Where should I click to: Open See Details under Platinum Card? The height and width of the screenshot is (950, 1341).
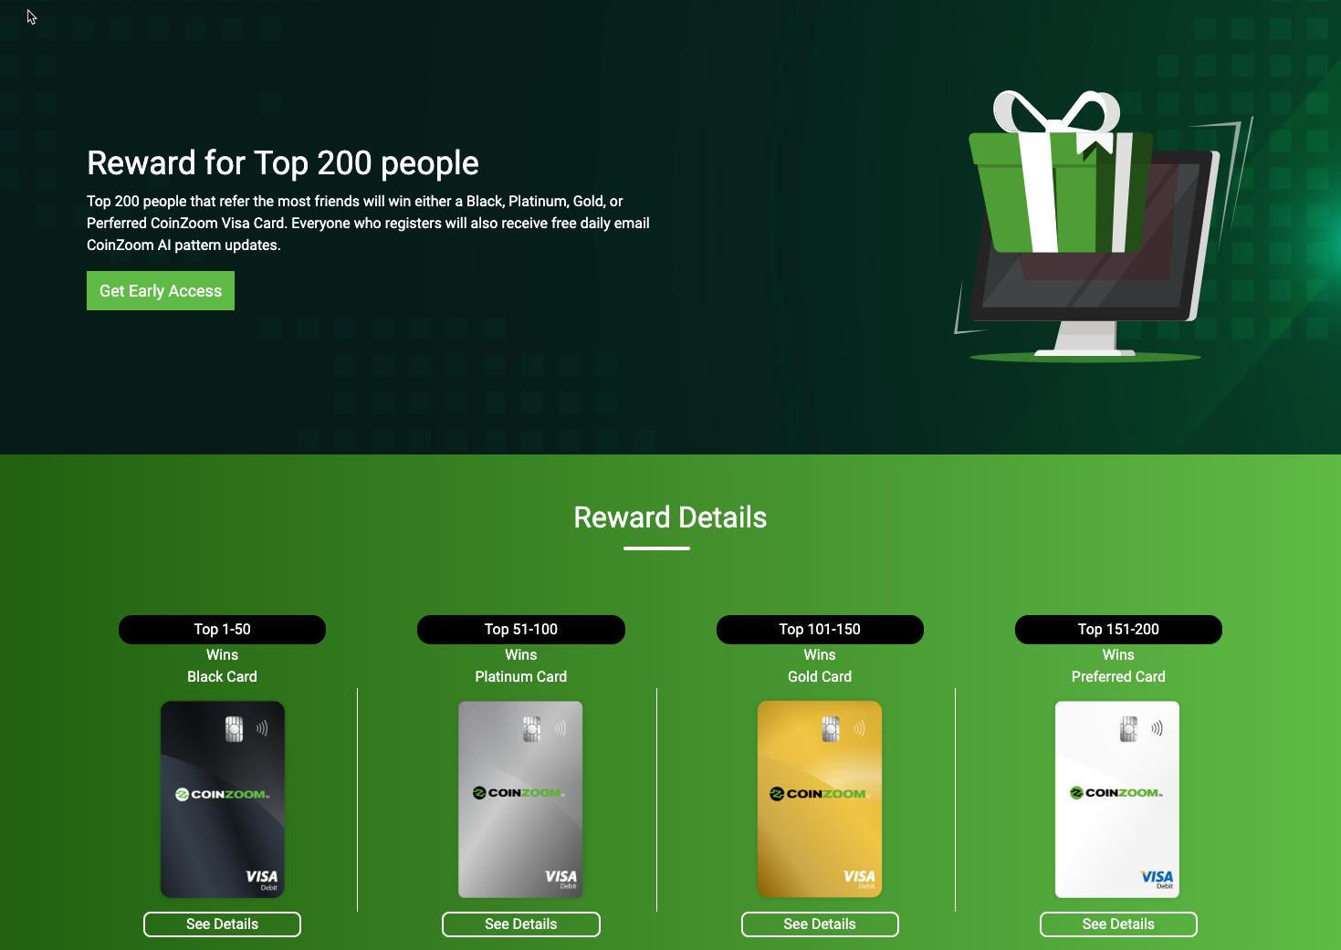click(521, 924)
